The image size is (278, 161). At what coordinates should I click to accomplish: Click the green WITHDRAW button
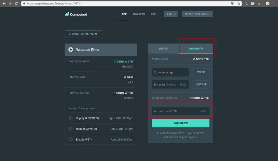click(x=181, y=123)
